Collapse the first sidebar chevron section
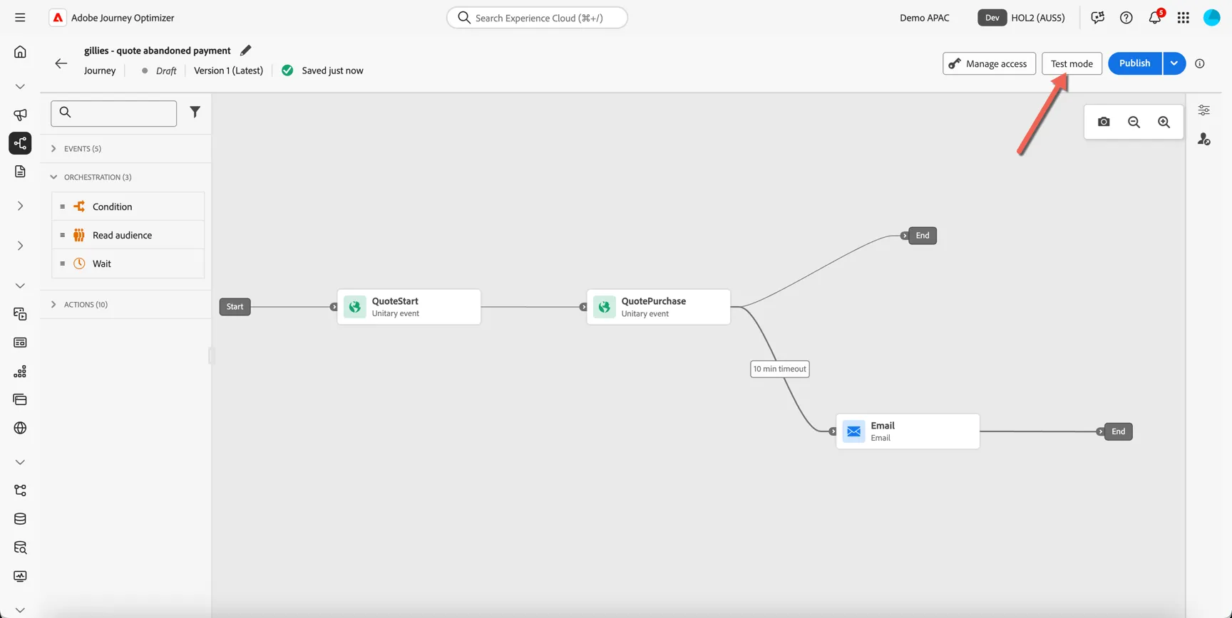 [x=20, y=86]
